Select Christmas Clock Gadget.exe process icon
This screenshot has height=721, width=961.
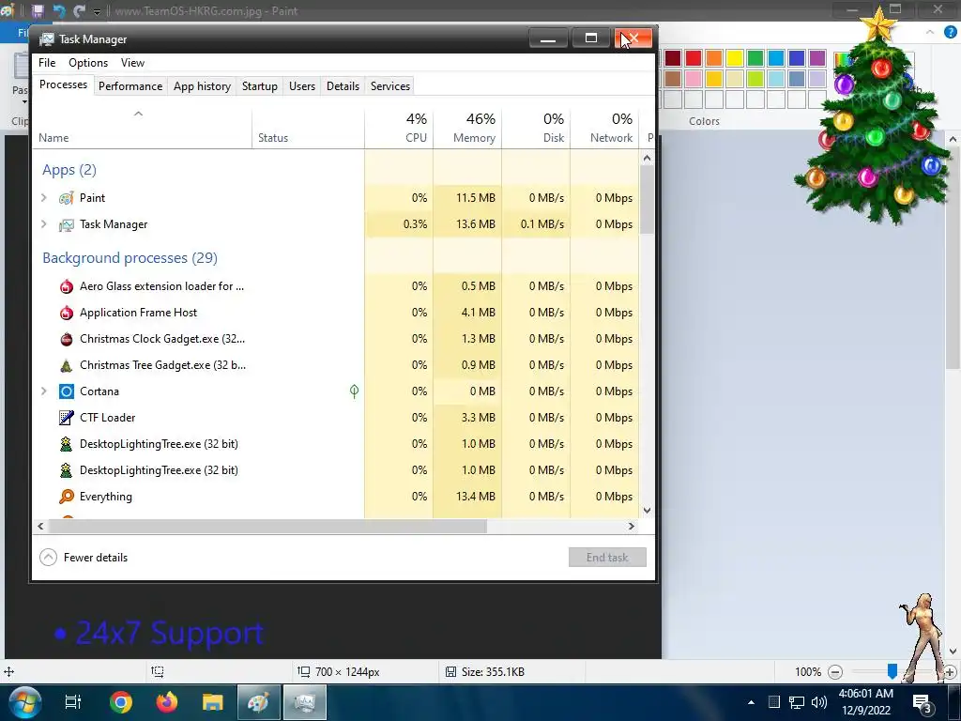[67, 339]
